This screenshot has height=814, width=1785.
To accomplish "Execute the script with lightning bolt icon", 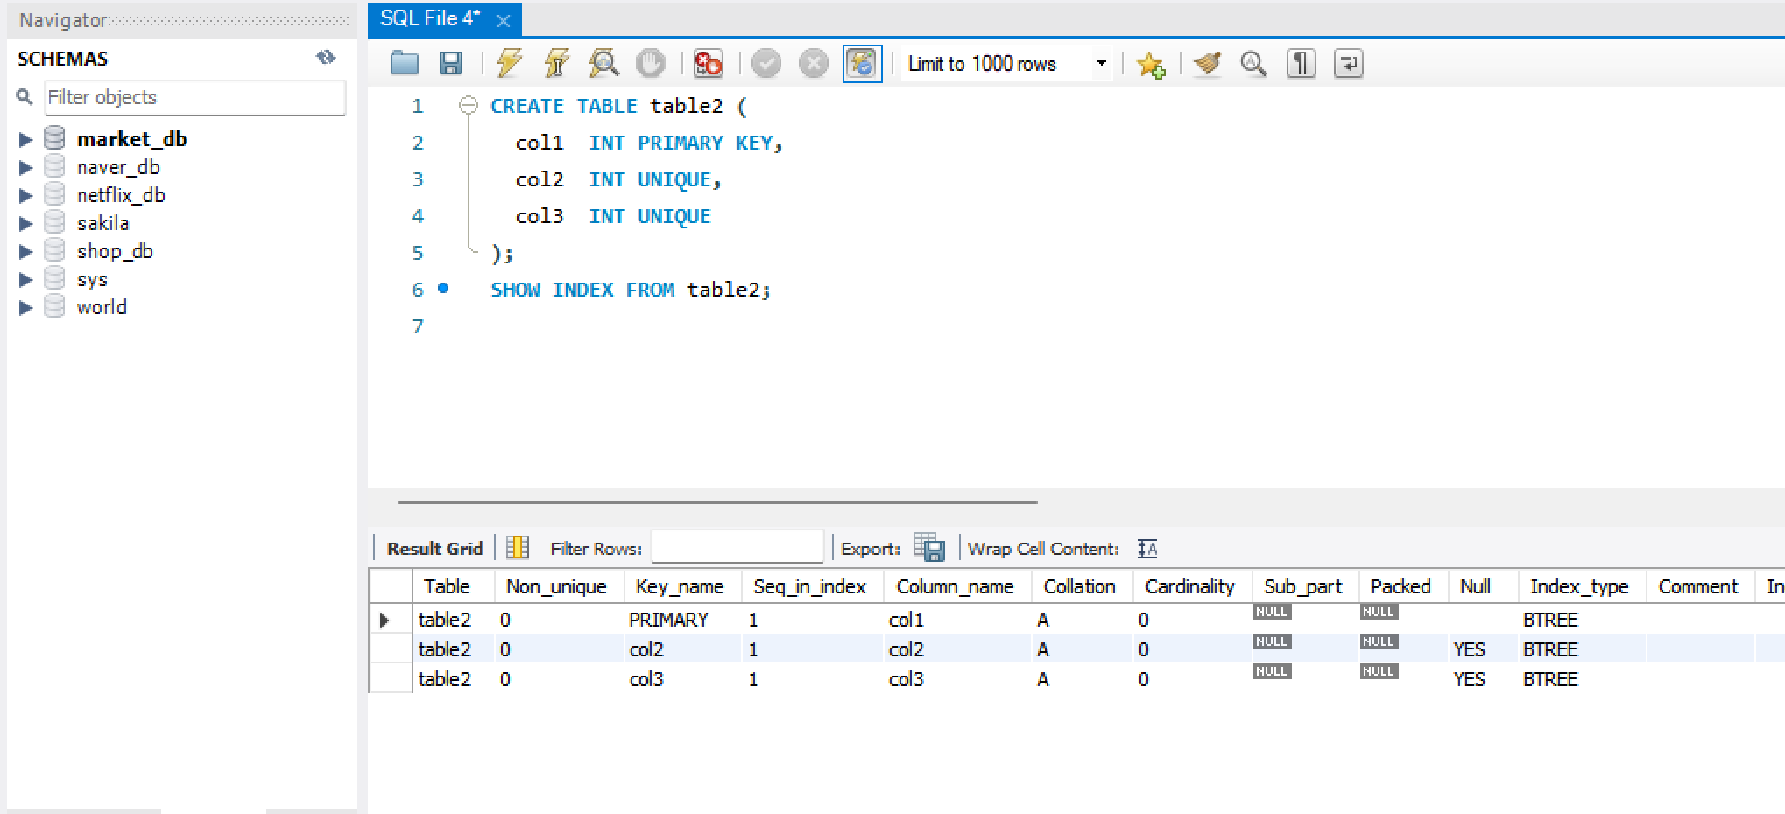I will [510, 64].
